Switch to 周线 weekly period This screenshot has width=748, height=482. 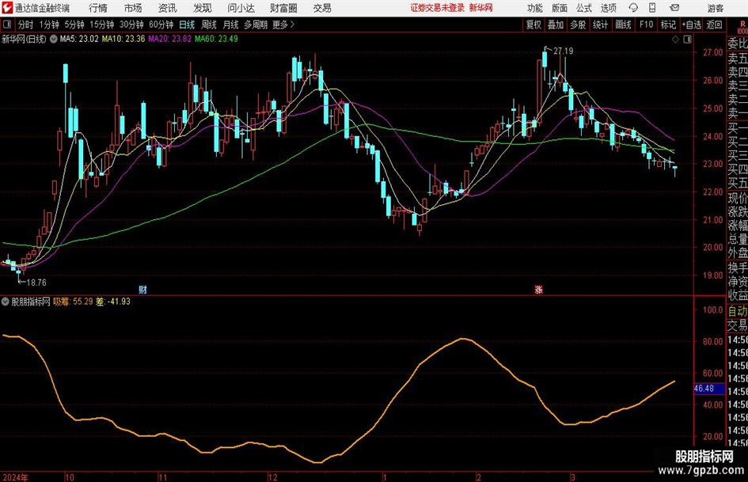208,25
